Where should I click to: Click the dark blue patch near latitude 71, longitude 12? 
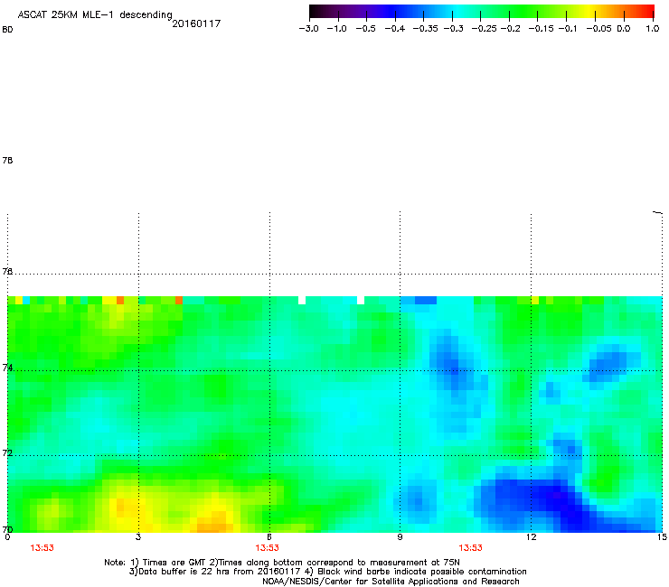tap(533, 497)
